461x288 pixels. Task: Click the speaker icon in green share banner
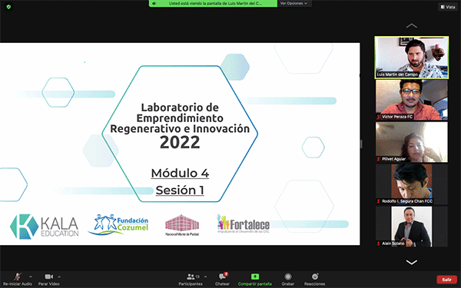154,4
